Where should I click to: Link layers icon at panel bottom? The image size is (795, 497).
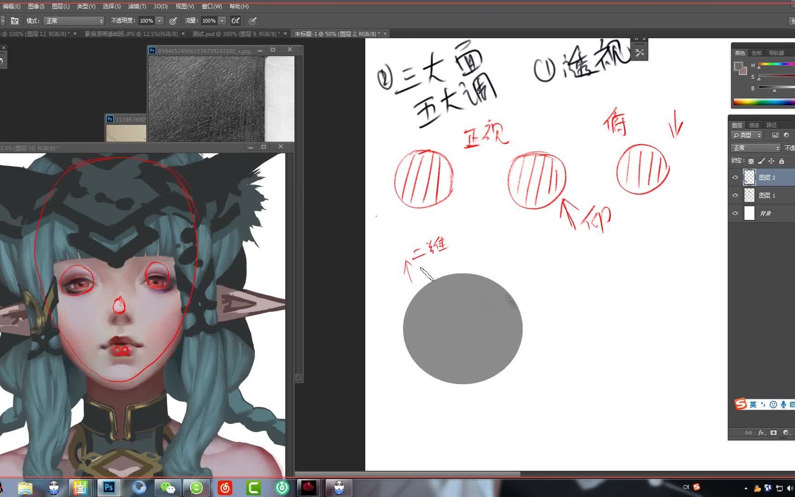pos(749,433)
